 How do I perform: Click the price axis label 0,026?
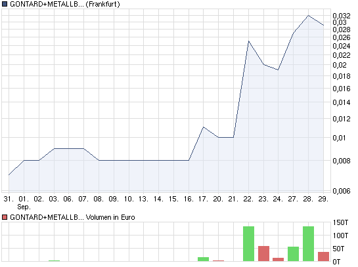(342, 37)
